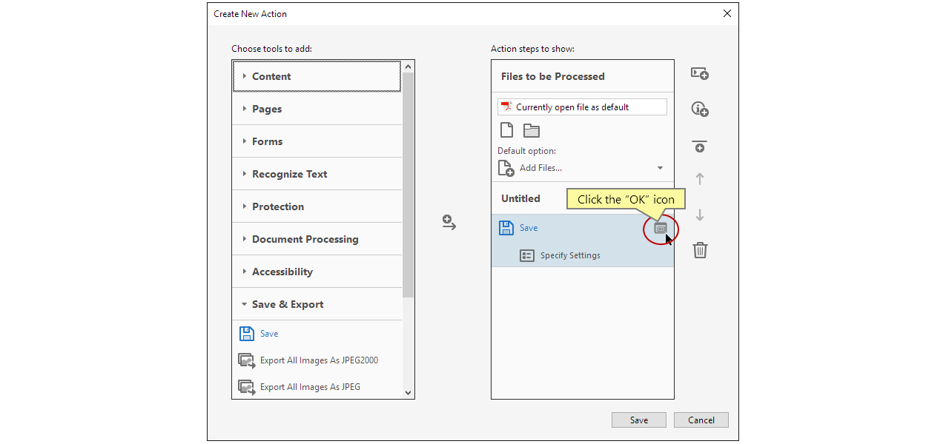
Task: Move the step down with the down arrow
Action: (699, 215)
